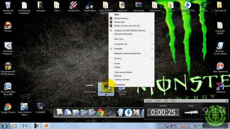Viewport: 230px width, 129px height.
Task: Select the CoDWaW desktop shortcut
Action: coord(41,108)
